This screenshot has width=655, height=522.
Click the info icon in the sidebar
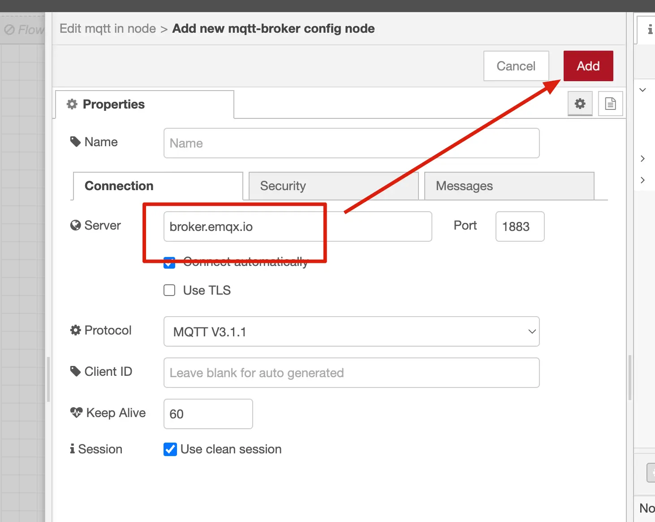coord(650,30)
